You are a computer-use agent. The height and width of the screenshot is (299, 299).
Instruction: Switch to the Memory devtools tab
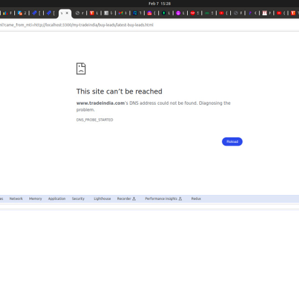pyautogui.click(x=35, y=199)
